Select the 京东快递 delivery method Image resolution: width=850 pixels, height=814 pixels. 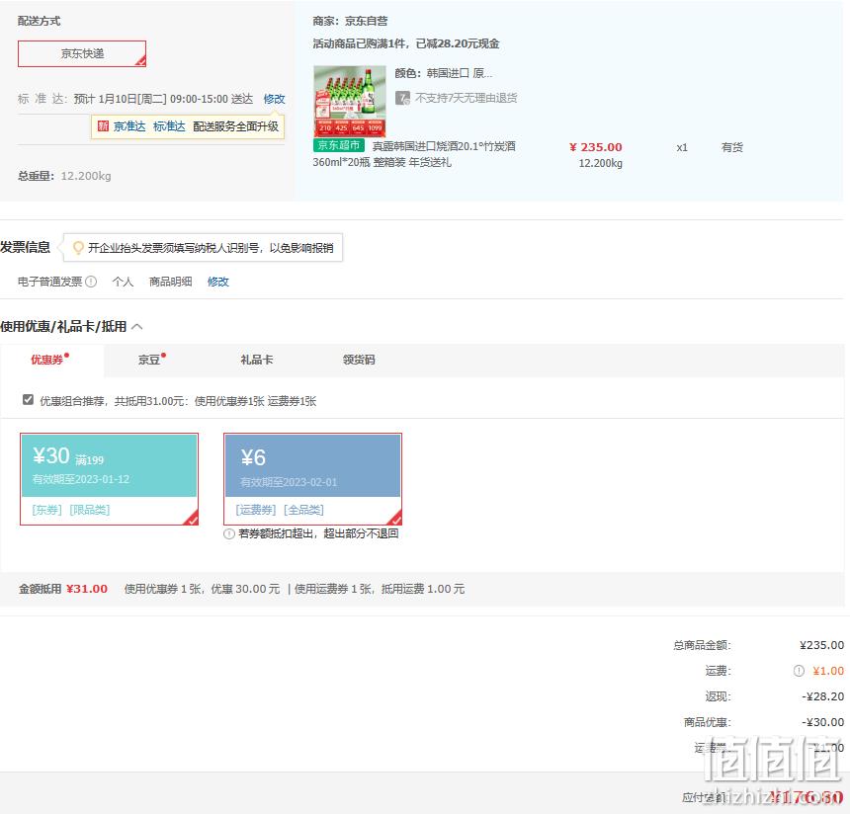(x=82, y=53)
